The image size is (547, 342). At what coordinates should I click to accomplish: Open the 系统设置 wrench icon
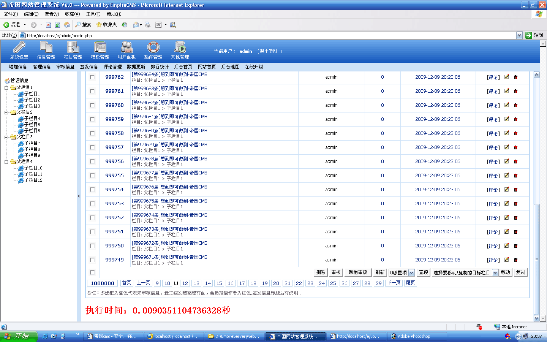[19, 47]
